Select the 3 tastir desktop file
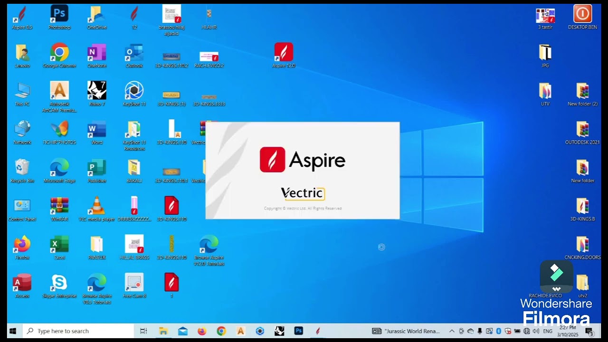This screenshot has height=342, width=608. [545, 19]
